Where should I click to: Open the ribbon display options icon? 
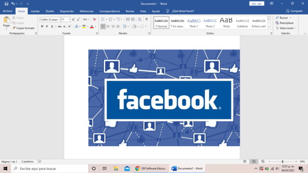(x=271, y=3)
